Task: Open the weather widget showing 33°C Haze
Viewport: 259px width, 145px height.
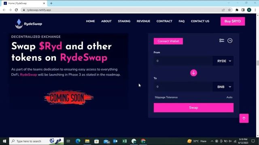Action: (x=197, y=141)
